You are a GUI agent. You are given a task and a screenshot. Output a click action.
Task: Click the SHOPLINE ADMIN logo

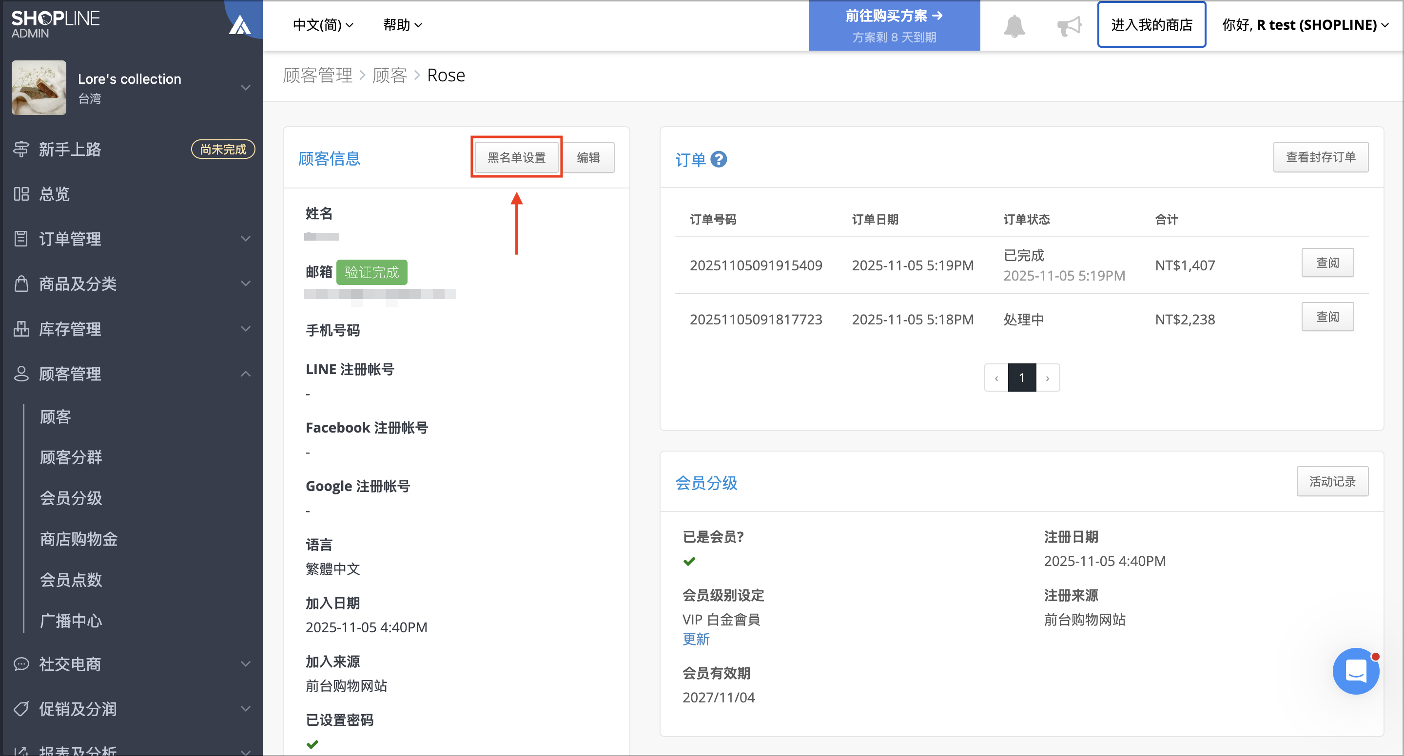(55, 24)
